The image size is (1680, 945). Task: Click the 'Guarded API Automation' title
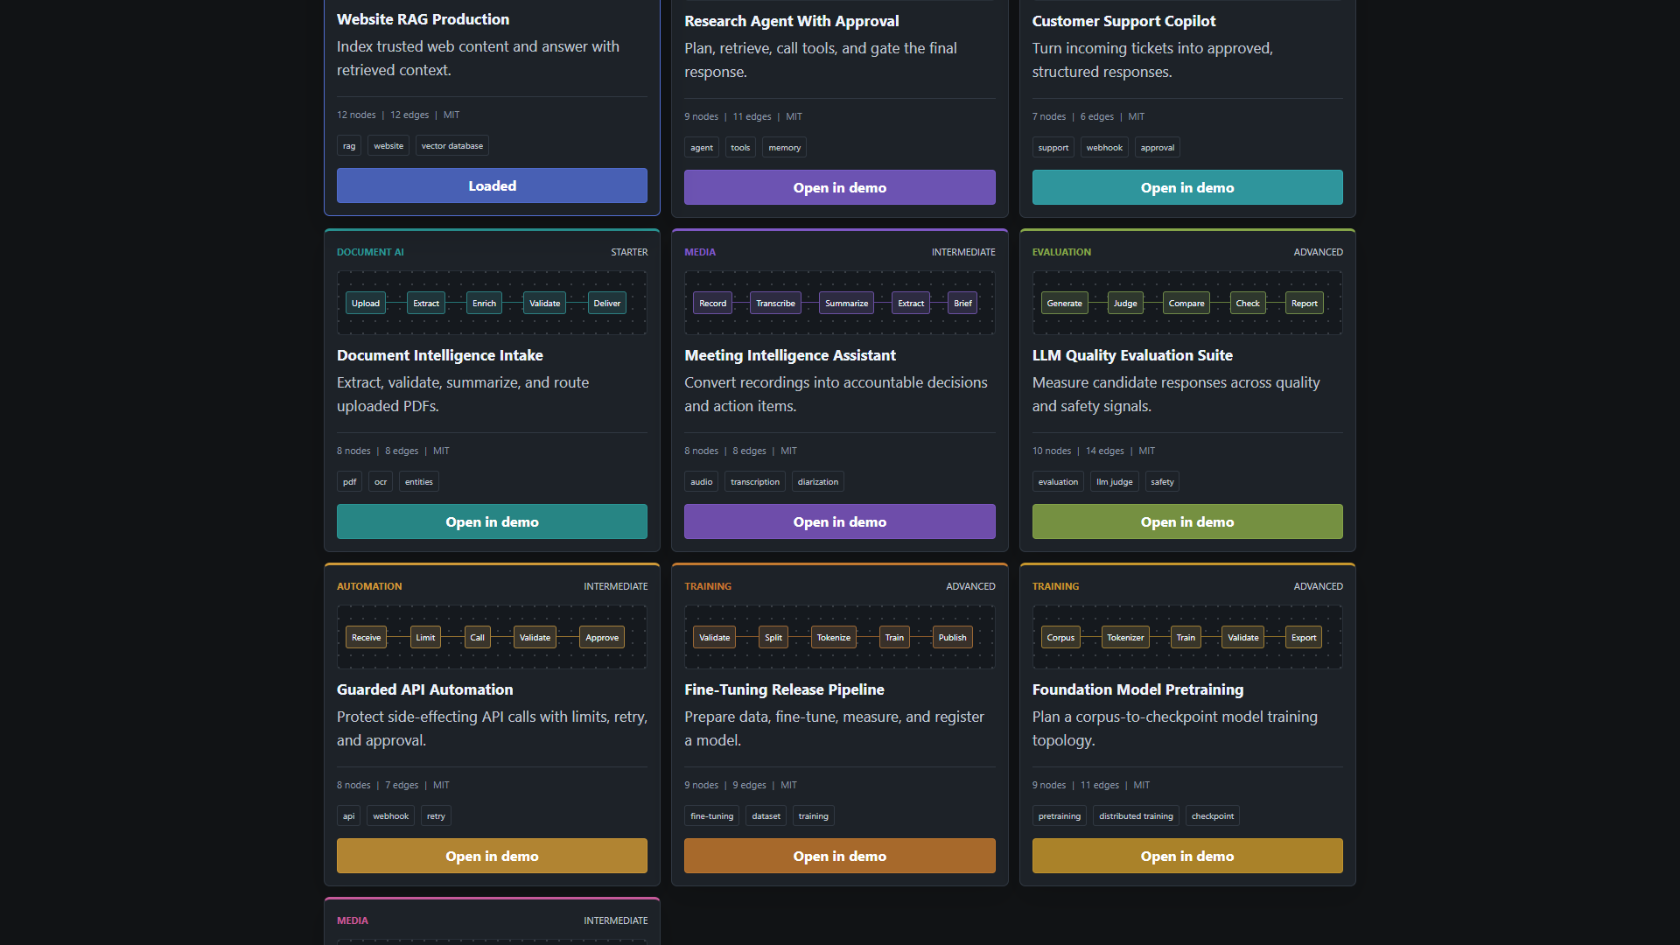tap(425, 689)
